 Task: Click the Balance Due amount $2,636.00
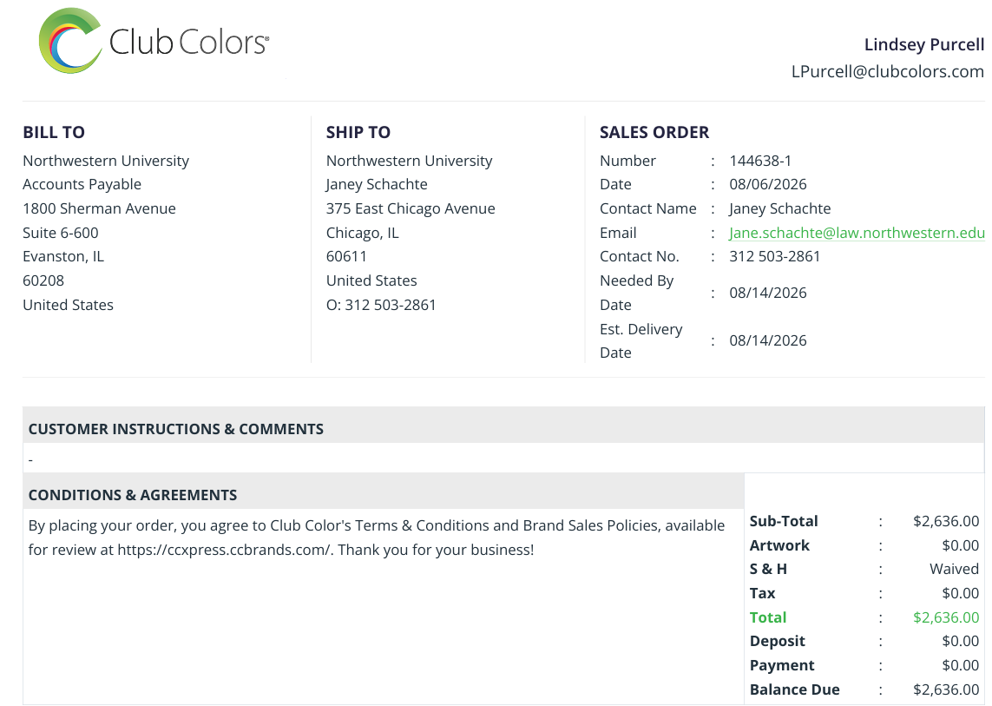pyautogui.click(x=946, y=690)
